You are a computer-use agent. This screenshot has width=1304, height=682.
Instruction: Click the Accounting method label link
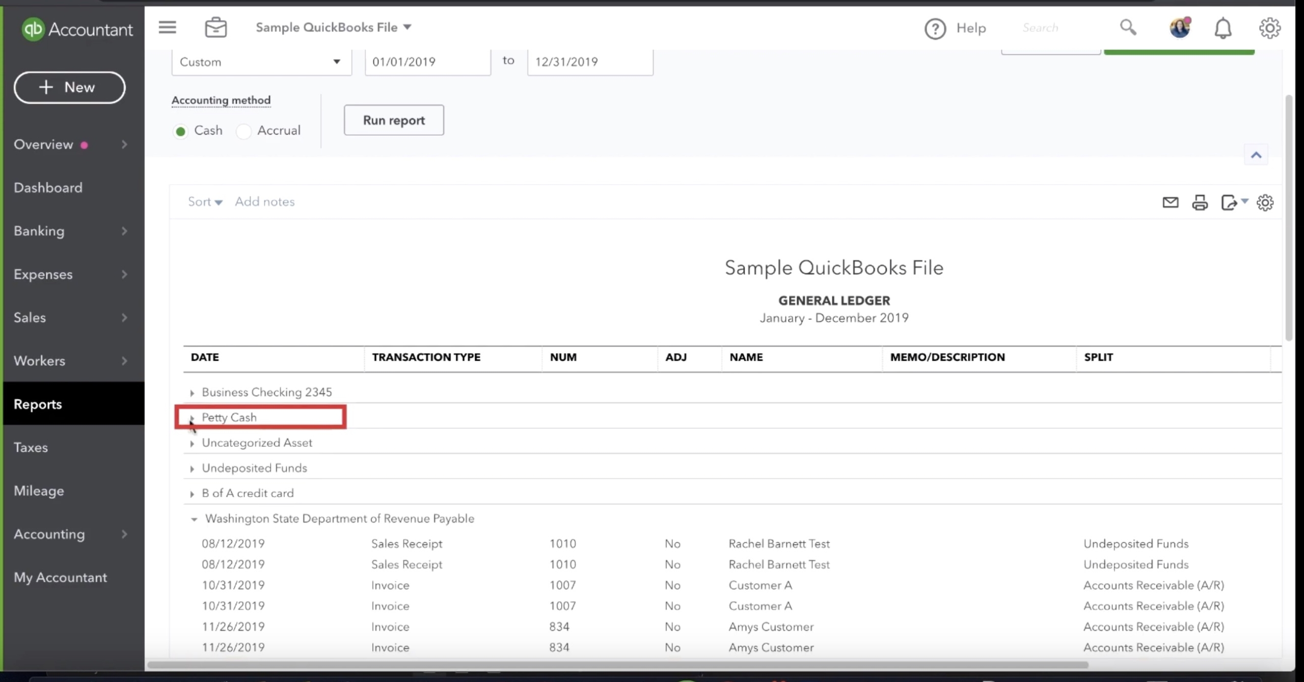coord(221,100)
